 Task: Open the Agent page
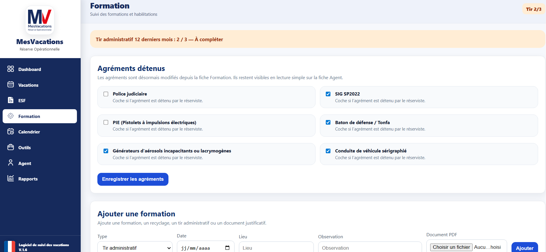click(x=40, y=163)
